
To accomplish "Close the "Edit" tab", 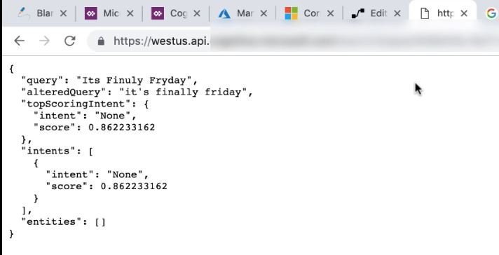I will pos(397,13).
